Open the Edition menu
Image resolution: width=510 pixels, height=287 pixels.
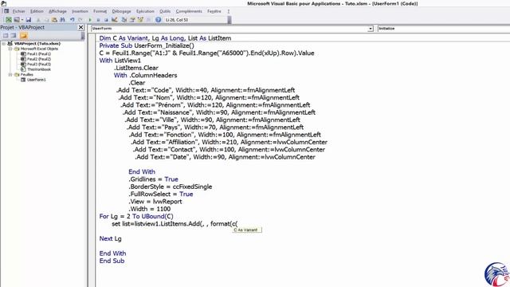(x=37, y=11)
